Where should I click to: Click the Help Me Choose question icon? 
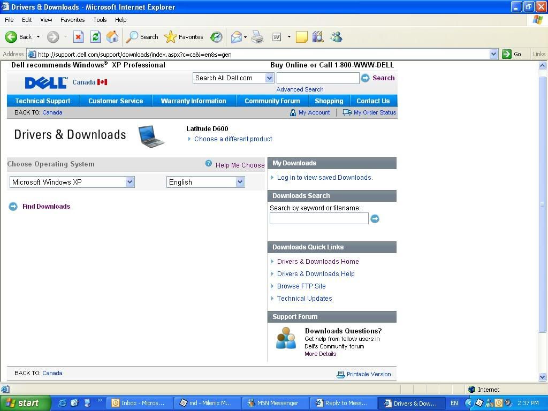(x=209, y=163)
